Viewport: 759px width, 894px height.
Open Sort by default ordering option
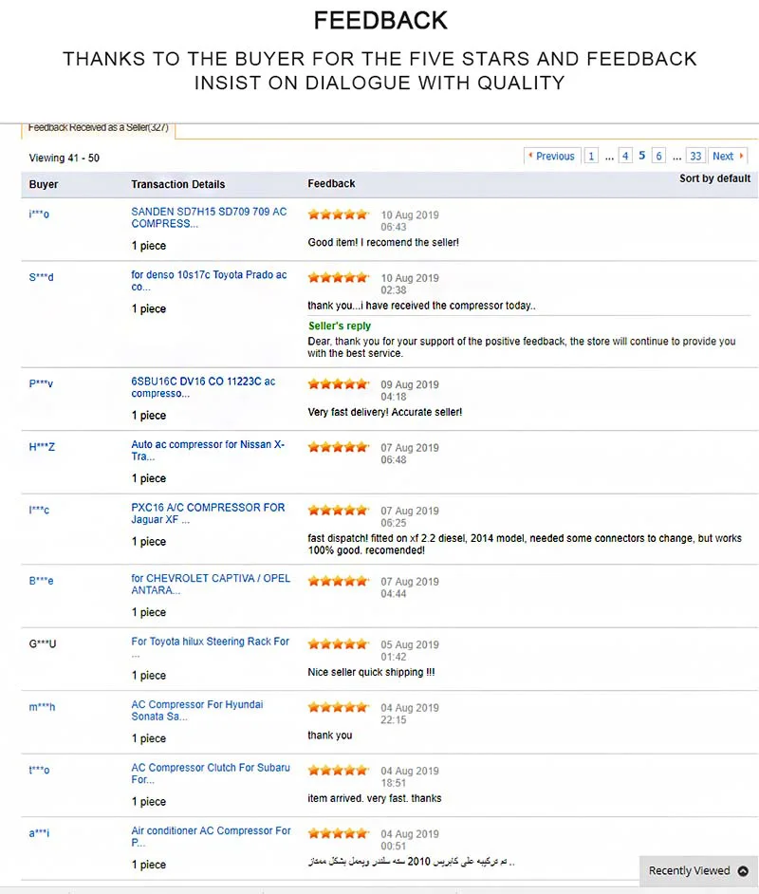click(x=714, y=178)
